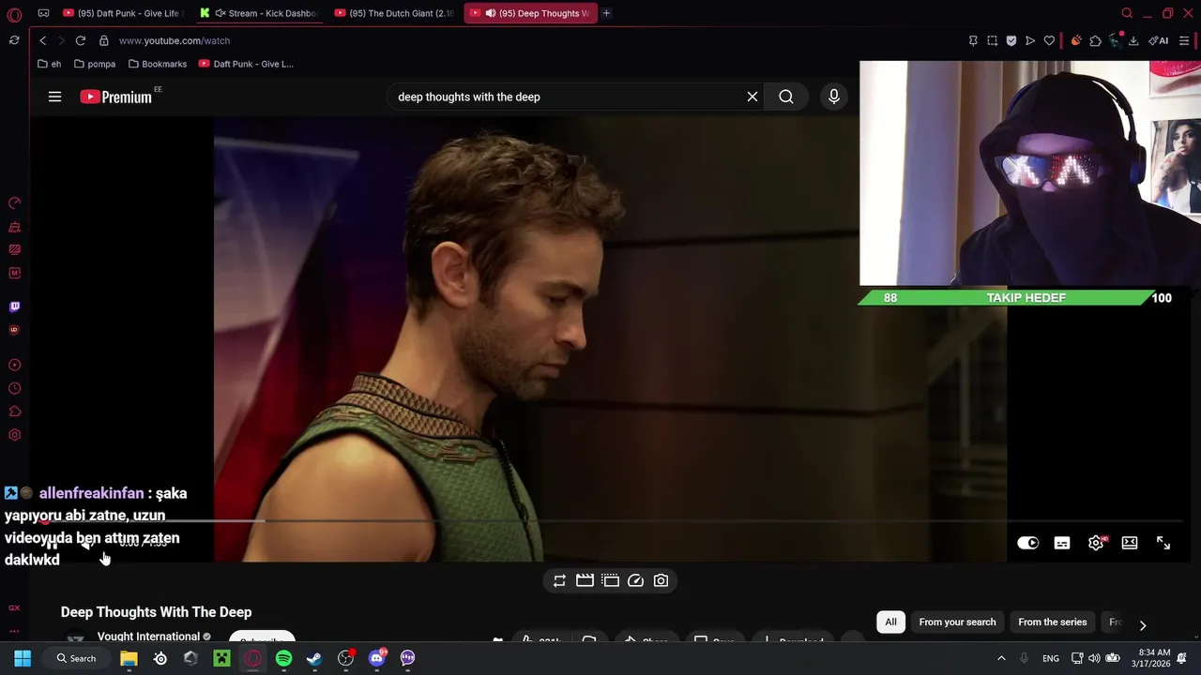Click the cinema clapperboard icon below player

(x=585, y=580)
